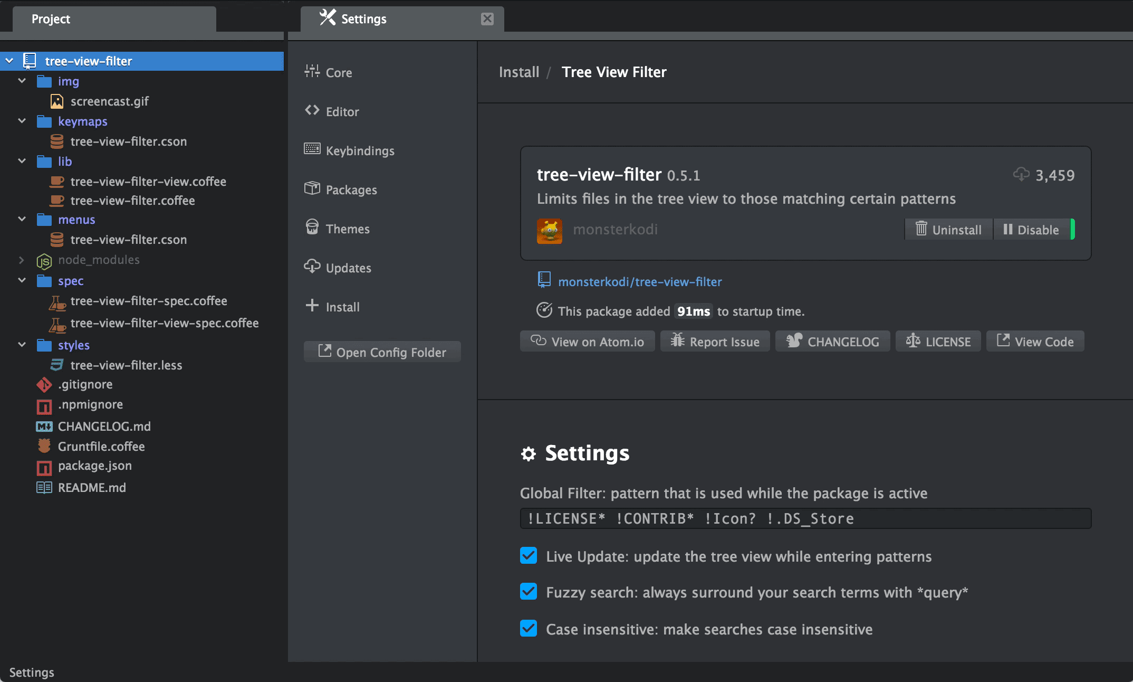Uncheck Case insensitive search option
This screenshot has width=1133, height=682.
click(x=527, y=628)
